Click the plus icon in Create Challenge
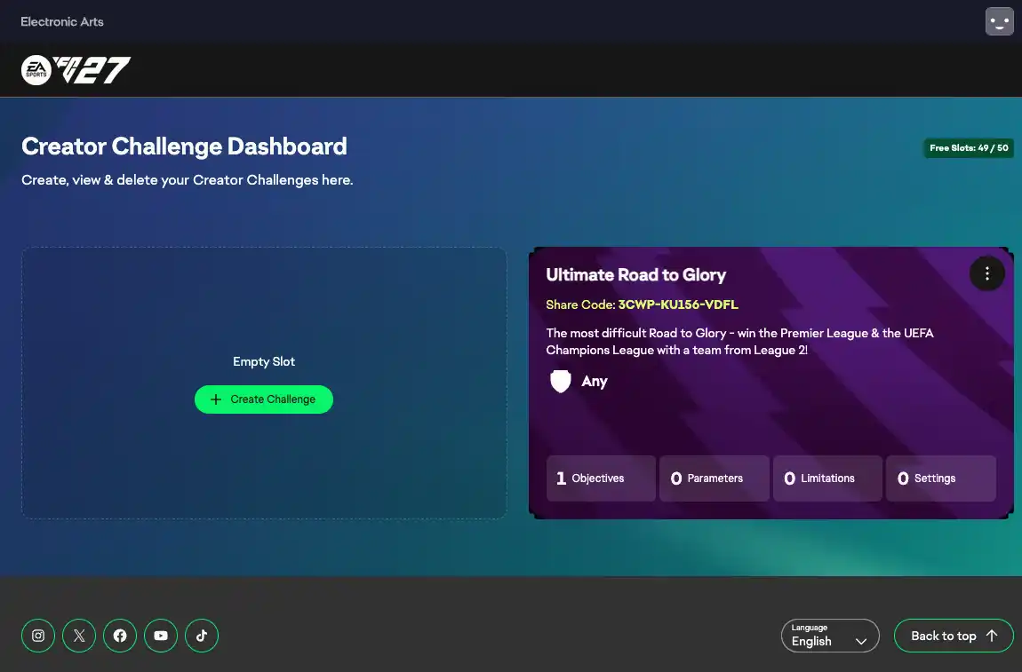The width and height of the screenshot is (1022, 672). [x=216, y=399]
